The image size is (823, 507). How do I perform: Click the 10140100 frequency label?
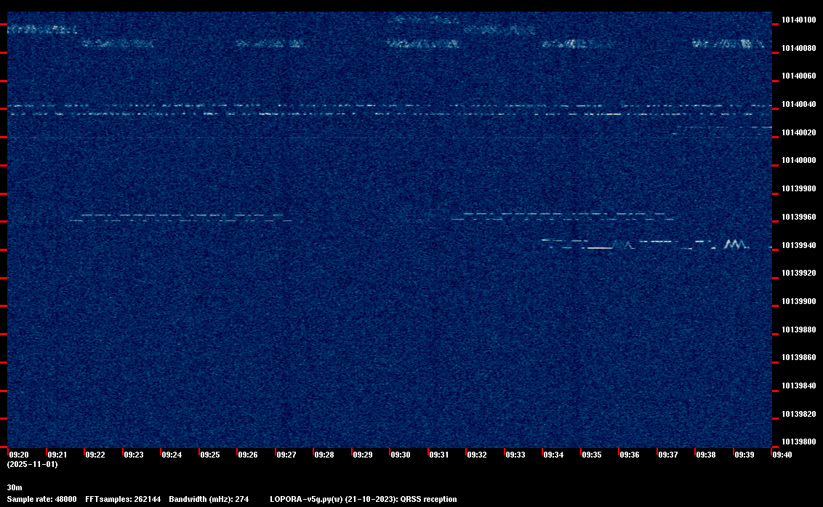click(x=799, y=20)
